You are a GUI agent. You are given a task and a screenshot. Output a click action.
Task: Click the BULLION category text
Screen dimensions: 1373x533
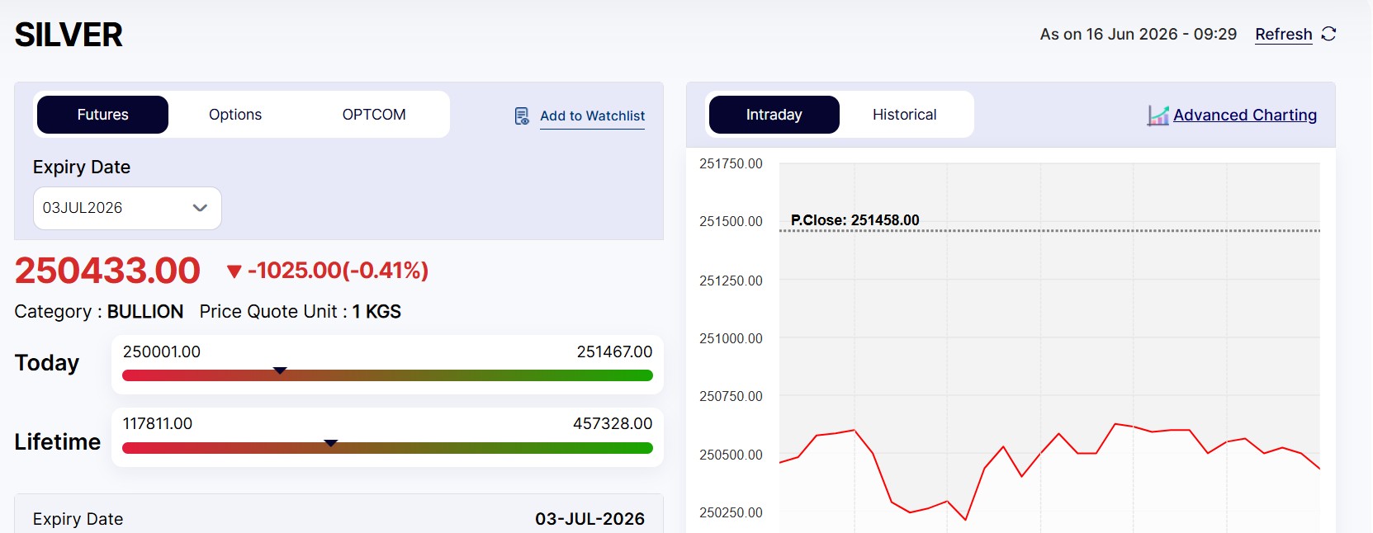[145, 312]
